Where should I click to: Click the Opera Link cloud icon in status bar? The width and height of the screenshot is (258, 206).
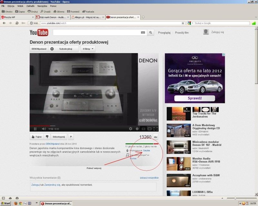[10, 198]
